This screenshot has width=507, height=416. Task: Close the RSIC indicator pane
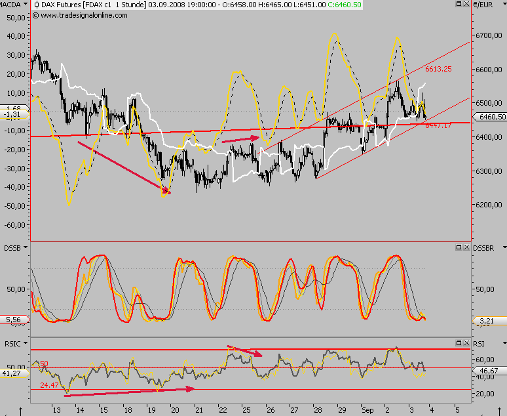click(466, 343)
